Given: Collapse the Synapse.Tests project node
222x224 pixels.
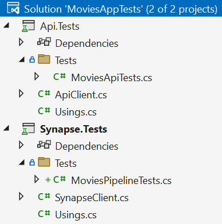Looking at the screenshot, I should (6, 129).
